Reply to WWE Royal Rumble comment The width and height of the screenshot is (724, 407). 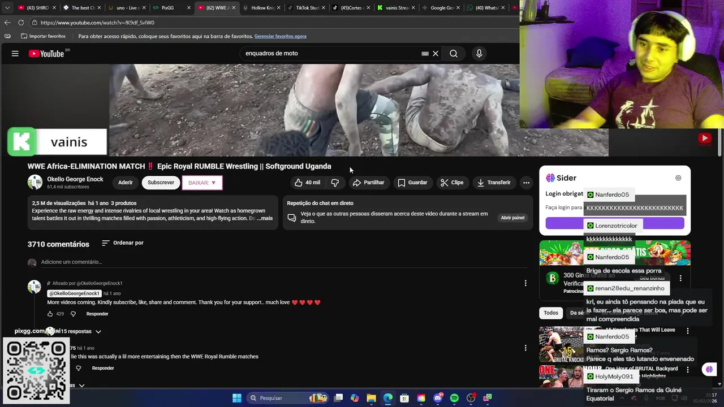pyautogui.click(x=103, y=368)
